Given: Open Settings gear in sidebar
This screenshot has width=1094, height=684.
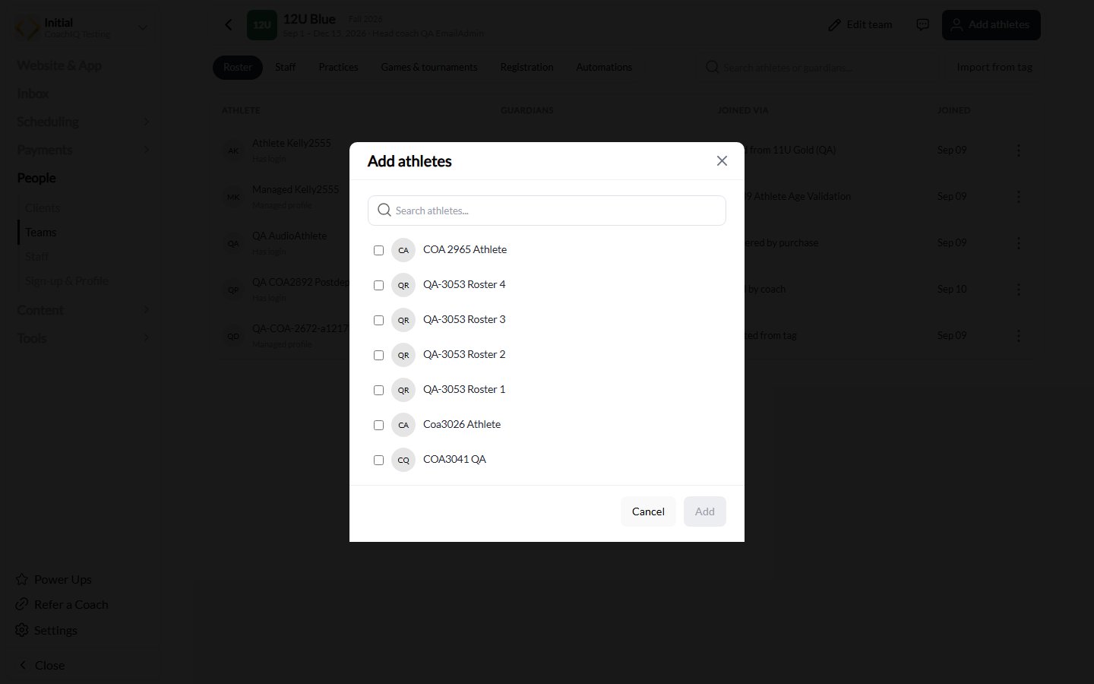Looking at the screenshot, I should 47,631.
